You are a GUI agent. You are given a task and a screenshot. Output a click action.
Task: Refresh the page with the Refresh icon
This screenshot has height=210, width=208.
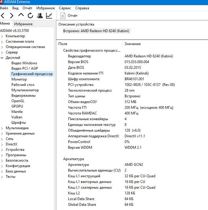[30, 16]
